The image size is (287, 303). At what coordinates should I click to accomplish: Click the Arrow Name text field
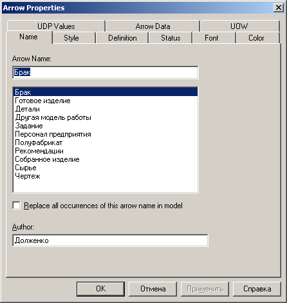(x=106, y=72)
